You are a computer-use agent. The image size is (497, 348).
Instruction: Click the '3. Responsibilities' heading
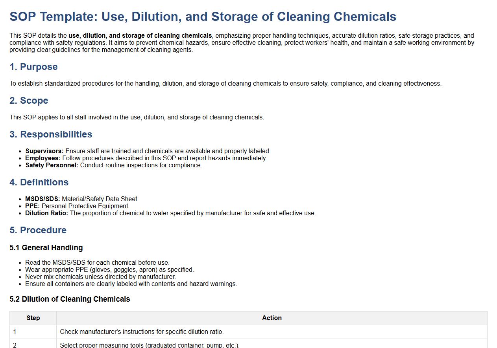tap(51, 134)
